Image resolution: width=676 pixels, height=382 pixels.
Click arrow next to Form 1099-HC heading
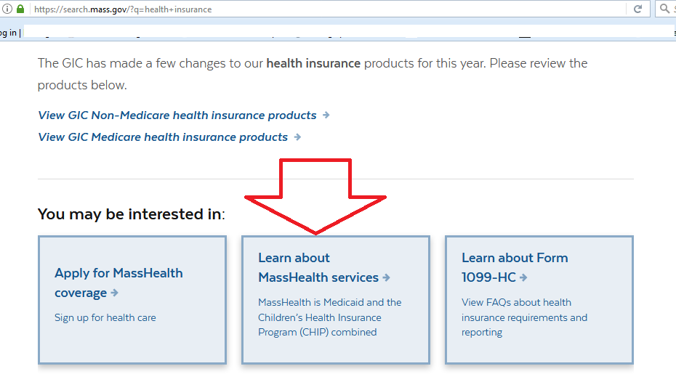[x=523, y=277]
